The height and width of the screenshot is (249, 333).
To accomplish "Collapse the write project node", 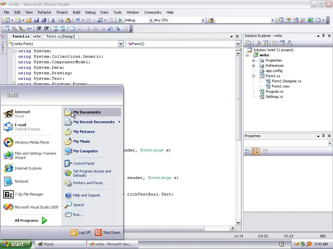I will click(247, 55).
